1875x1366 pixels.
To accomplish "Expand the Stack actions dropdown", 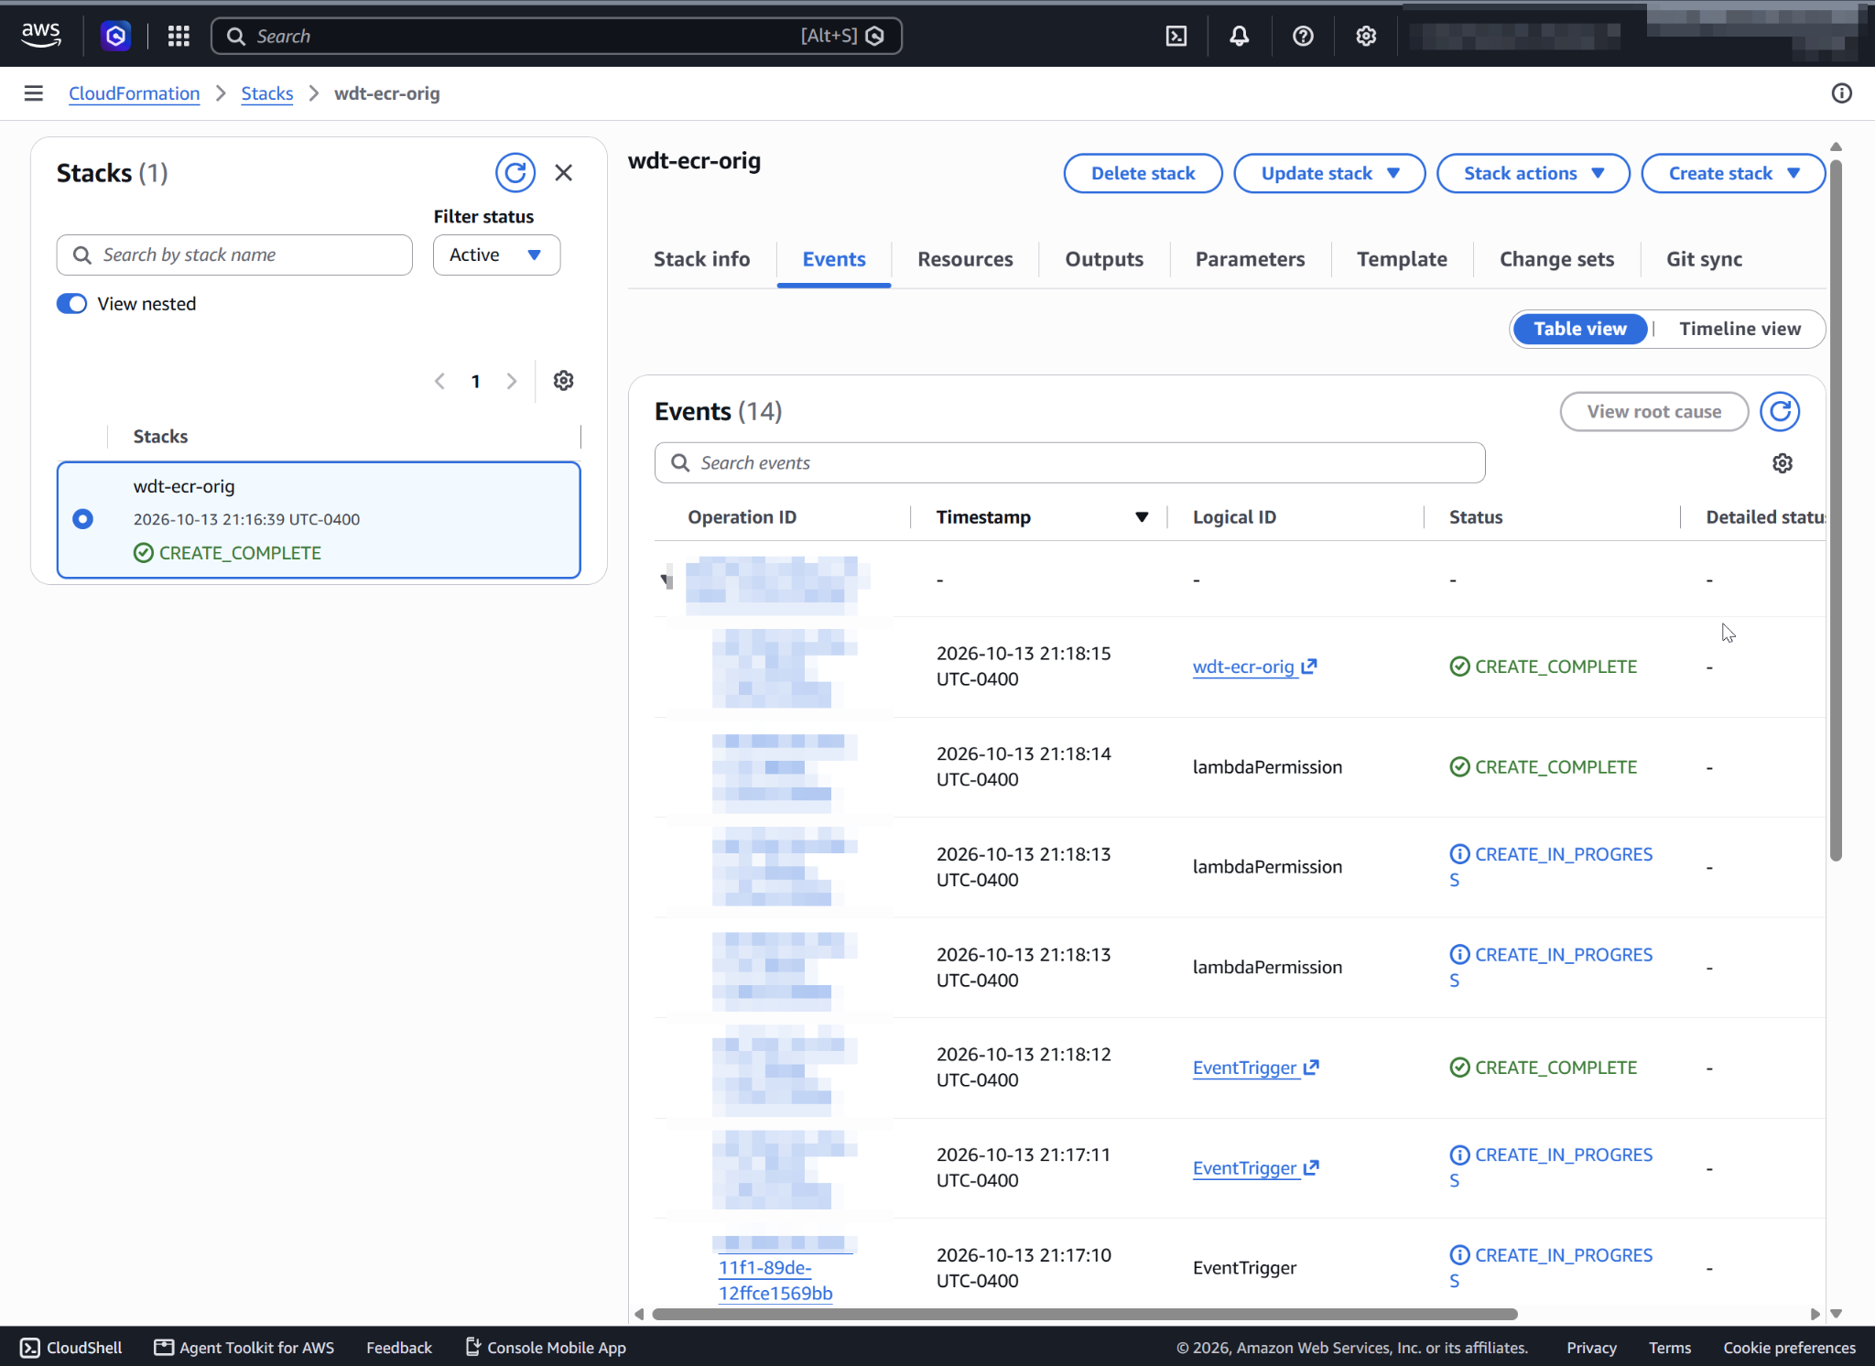I will point(1534,173).
